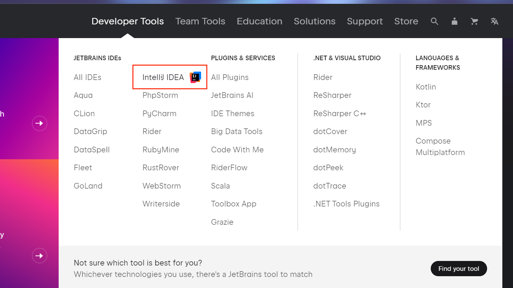Select MPS under Languages & Frameworks
Screen dimensions: 513x288
(424, 123)
